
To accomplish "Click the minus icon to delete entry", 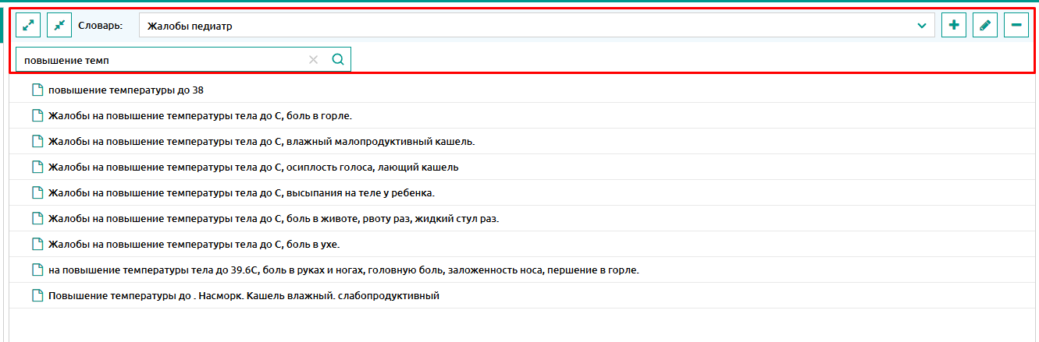I will click(x=1016, y=26).
